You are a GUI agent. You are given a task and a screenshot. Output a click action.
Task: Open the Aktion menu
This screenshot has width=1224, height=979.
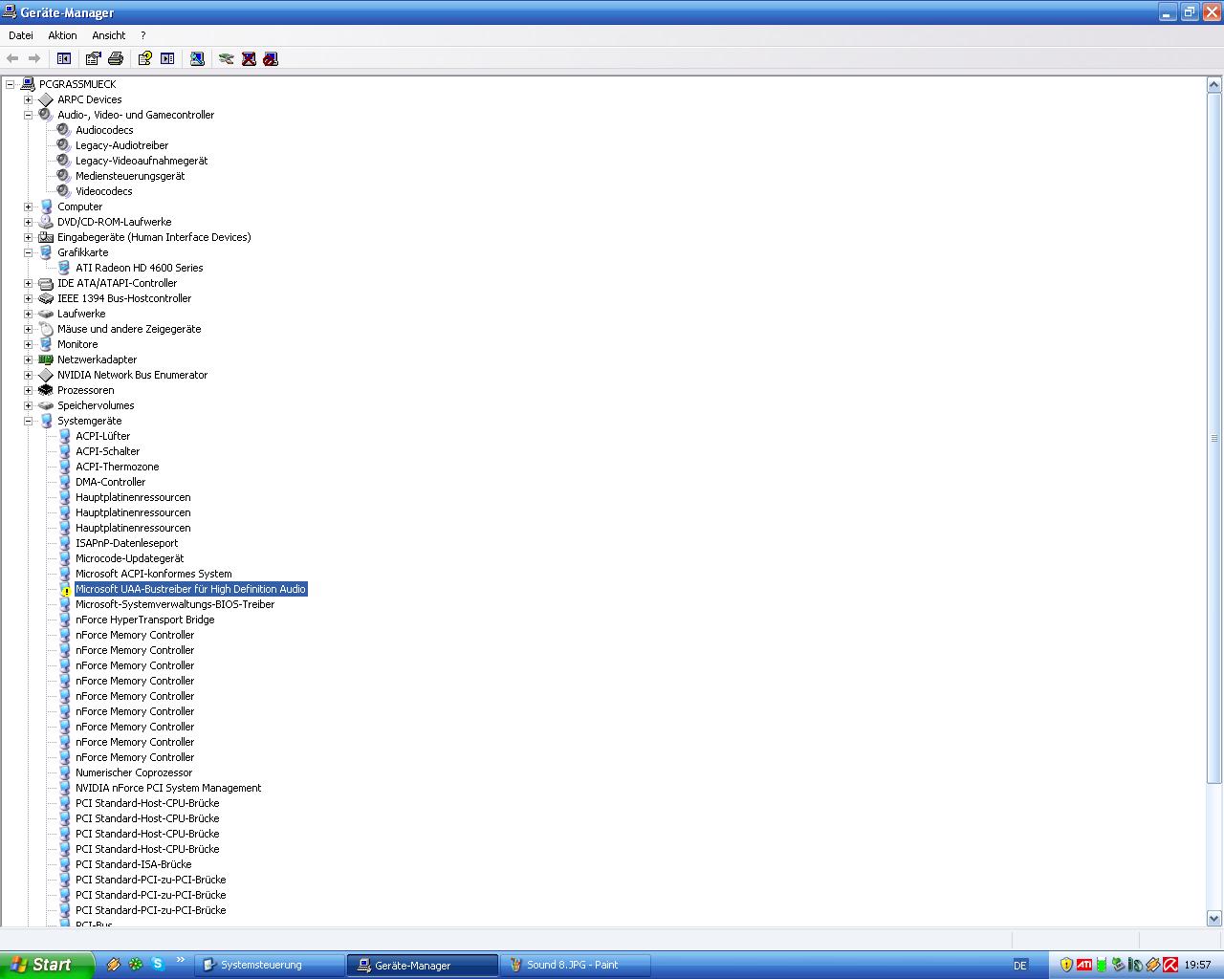62,35
